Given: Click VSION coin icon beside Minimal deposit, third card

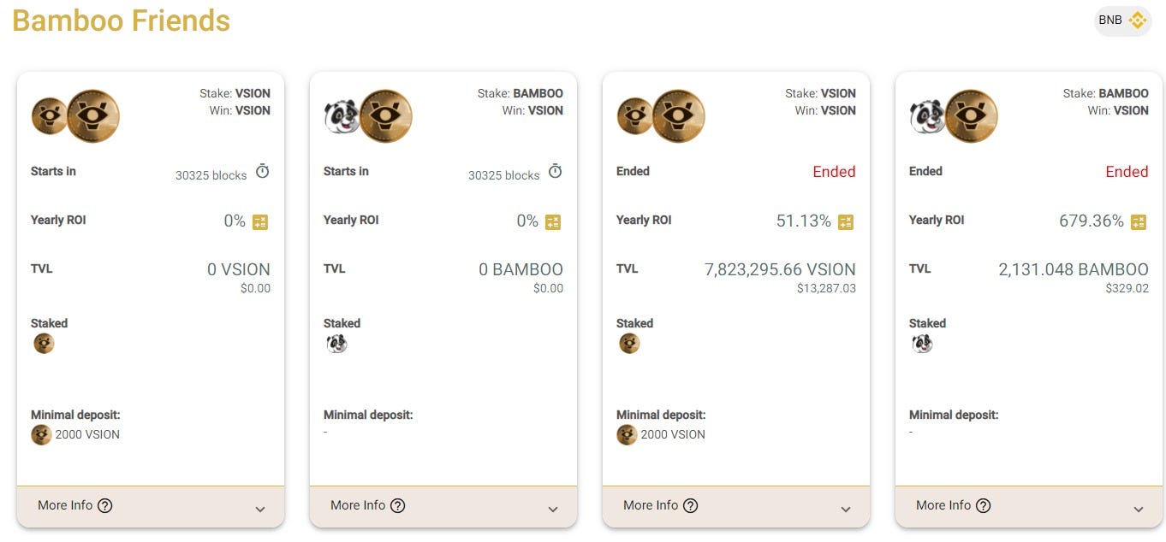Looking at the screenshot, I should coord(627,434).
